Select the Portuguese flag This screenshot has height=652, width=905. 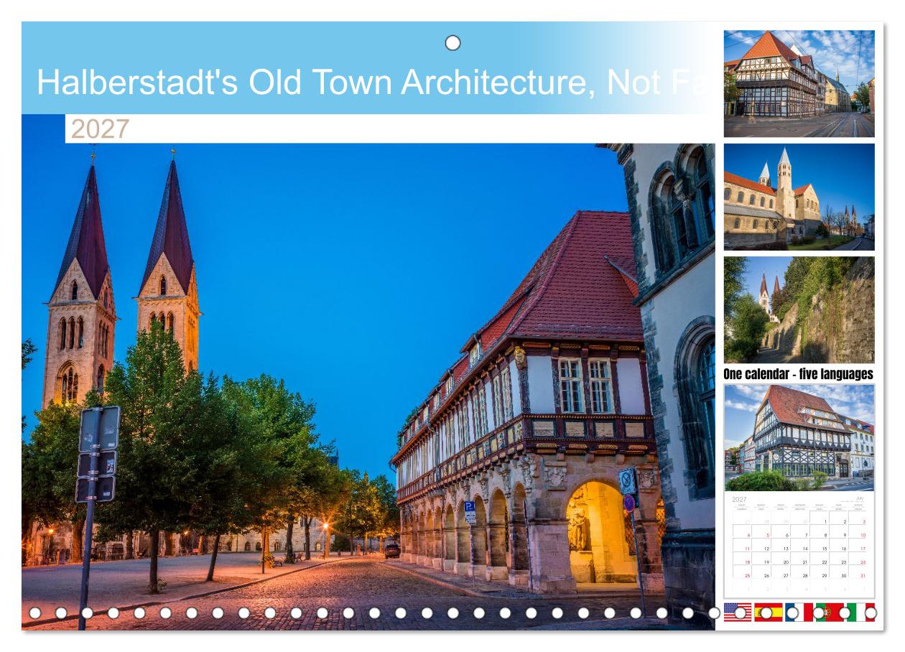pos(830,613)
